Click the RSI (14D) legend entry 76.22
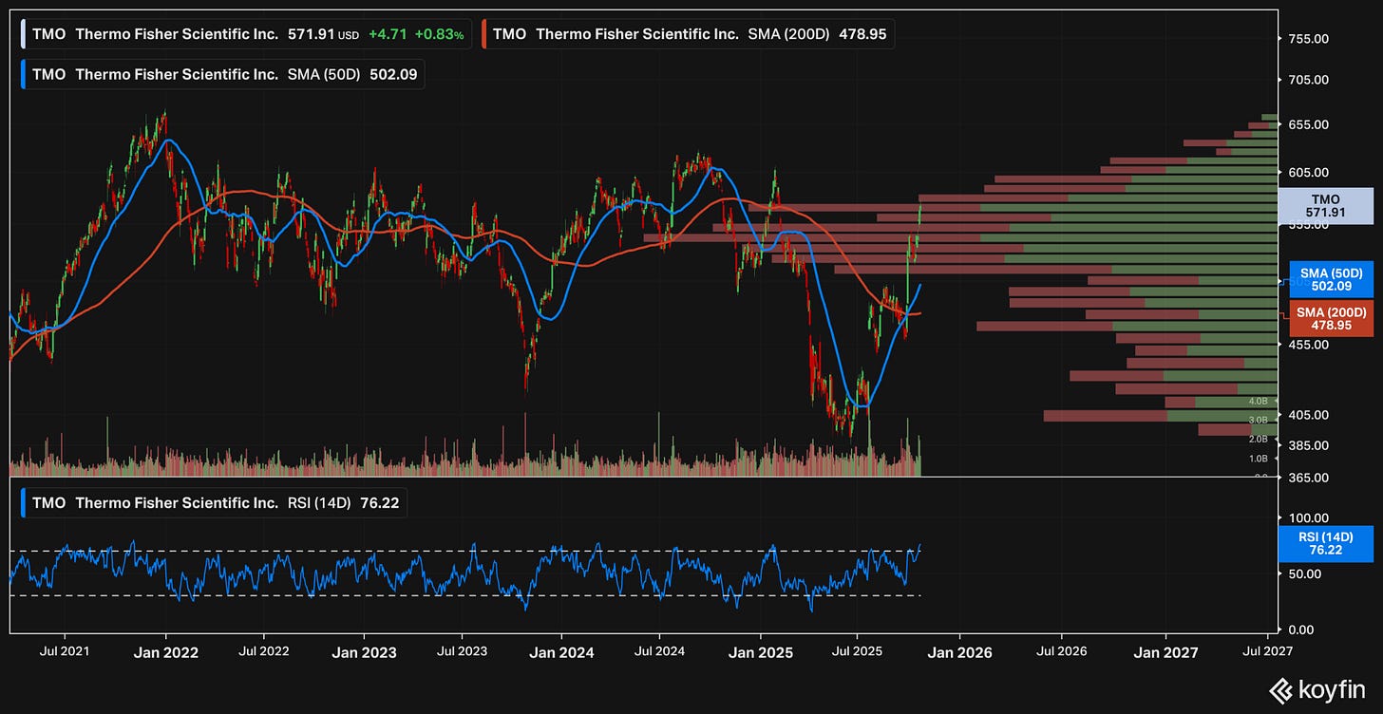 [213, 503]
